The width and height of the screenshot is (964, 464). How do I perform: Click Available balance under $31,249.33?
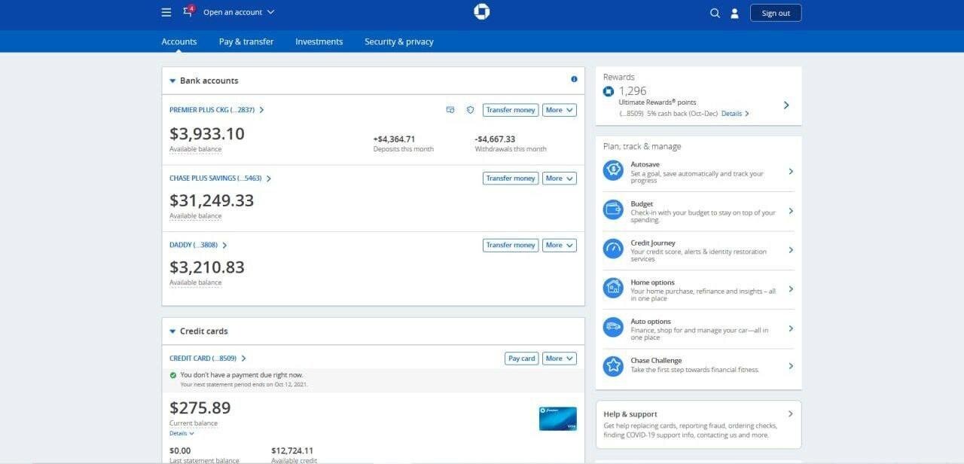coord(196,216)
